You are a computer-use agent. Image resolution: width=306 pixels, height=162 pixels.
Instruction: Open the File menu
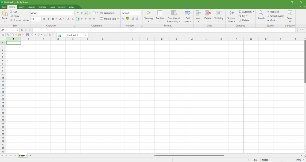pos(4,7)
